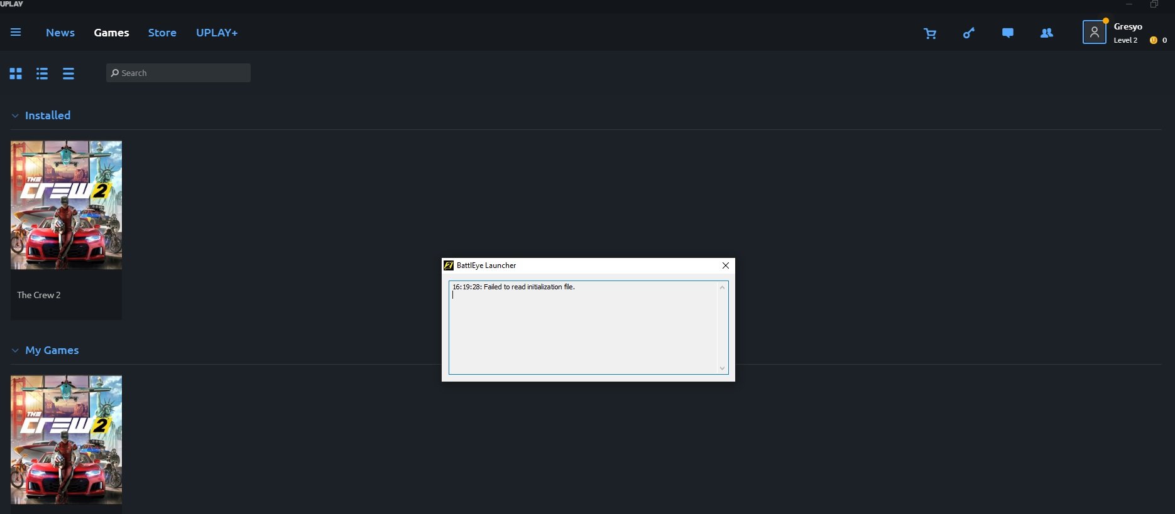Screen dimensions: 1175x514
Task: Open the chat messages icon
Action: [x=1007, y=33]
